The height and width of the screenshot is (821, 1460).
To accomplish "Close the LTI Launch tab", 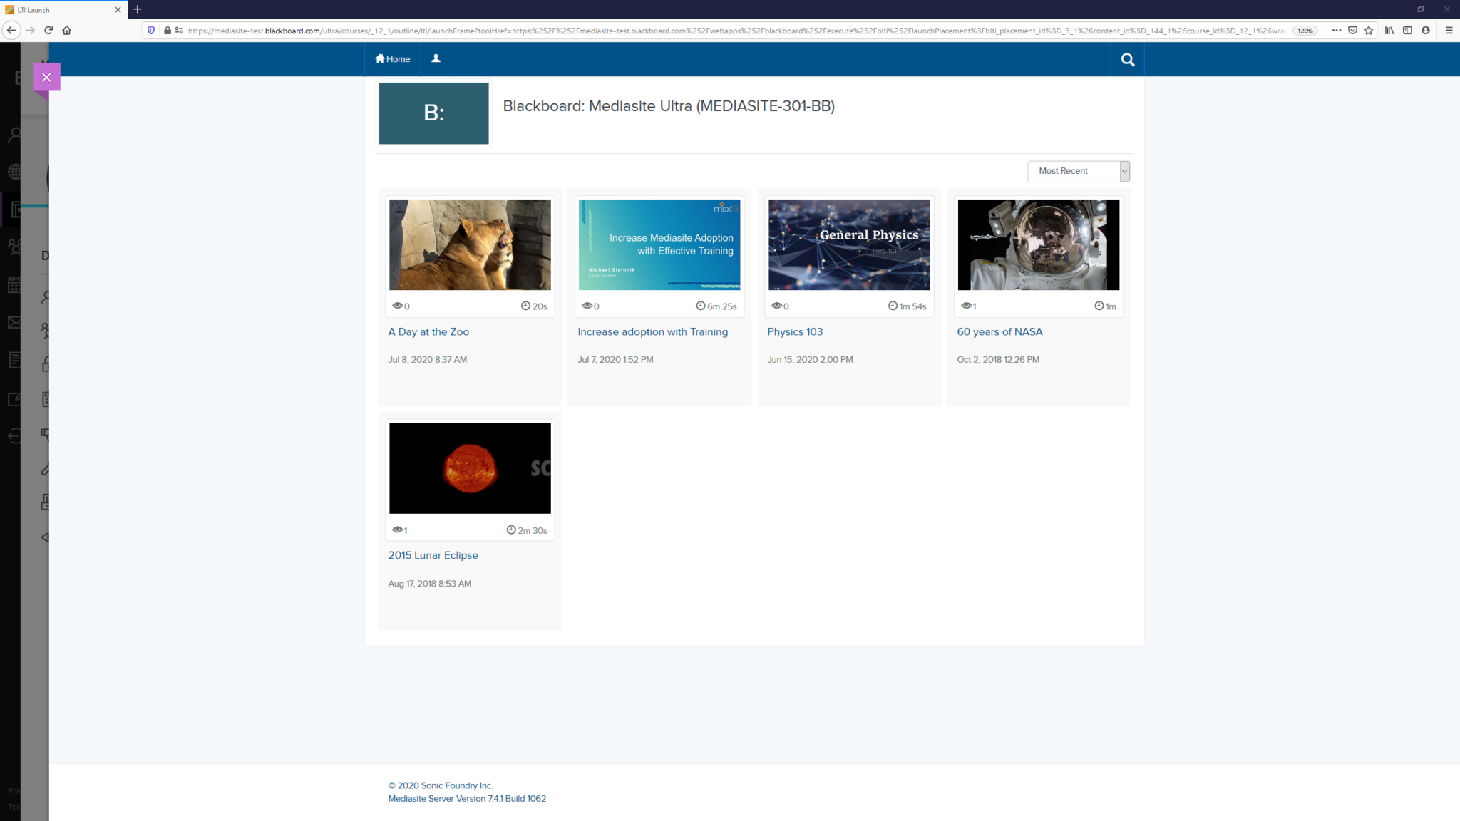I will 118,10.
